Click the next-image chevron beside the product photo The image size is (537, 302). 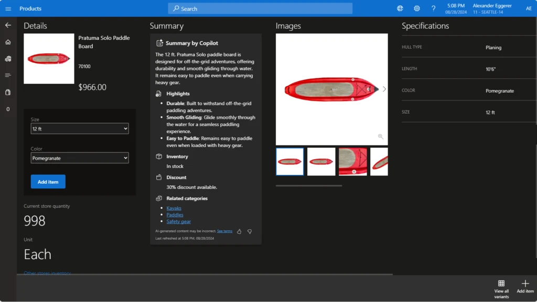[x=384, y=89]
